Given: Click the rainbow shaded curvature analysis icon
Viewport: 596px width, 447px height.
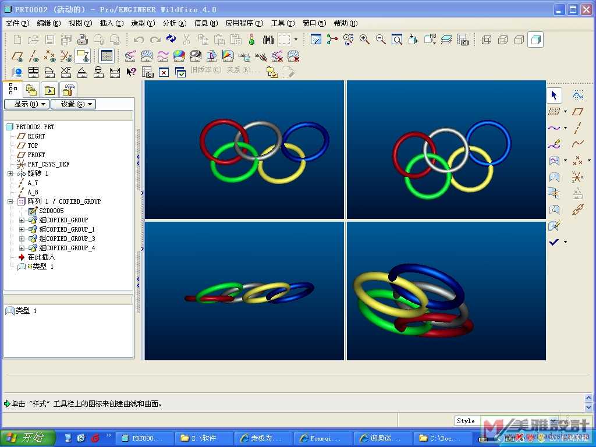Looking at the screenshot, I should [x=179, y=56].
